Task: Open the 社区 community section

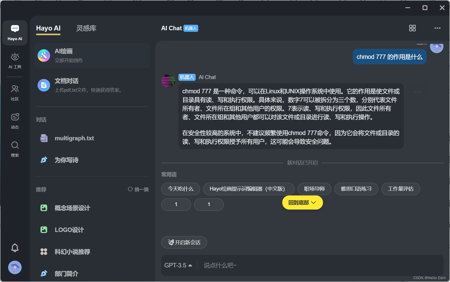Action: (x=15, y=93)
